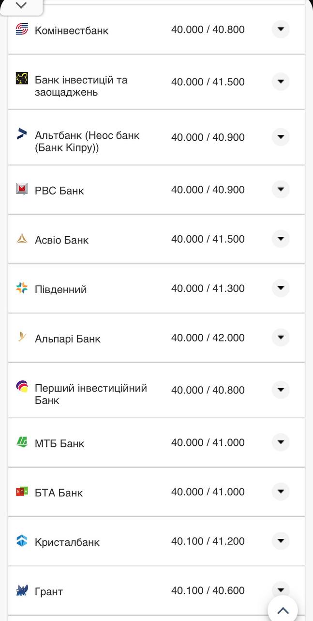Click the Південний rate 40.000 / 41.300
The width and height of the screenshot is (313, 621).
(x=208, y=289)
